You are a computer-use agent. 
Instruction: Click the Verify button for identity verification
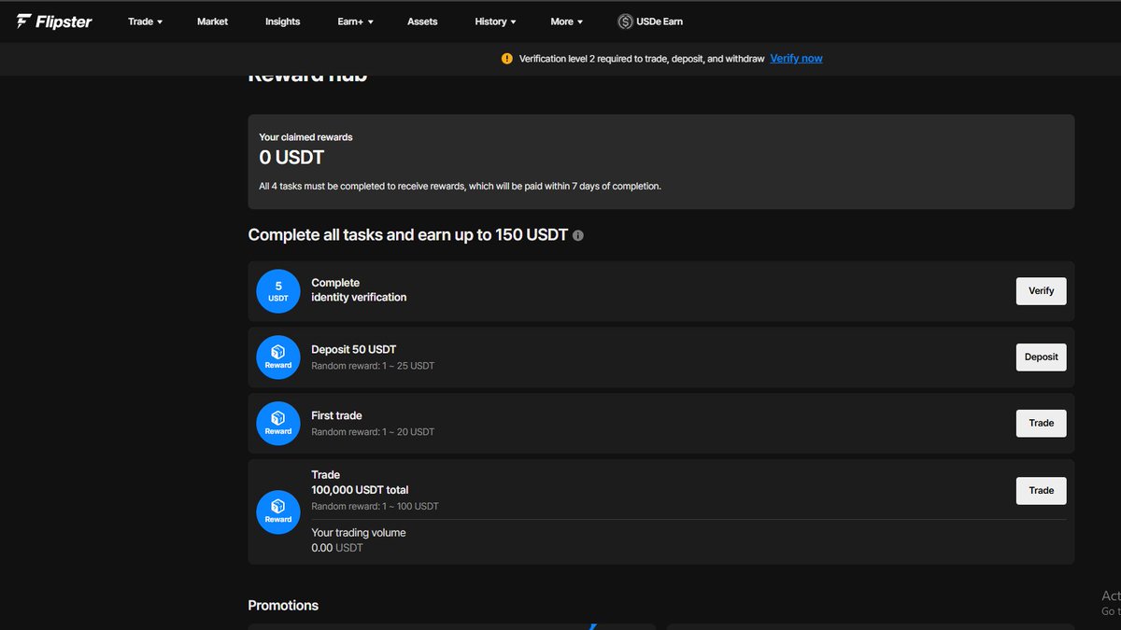(x=1041, y=291)
